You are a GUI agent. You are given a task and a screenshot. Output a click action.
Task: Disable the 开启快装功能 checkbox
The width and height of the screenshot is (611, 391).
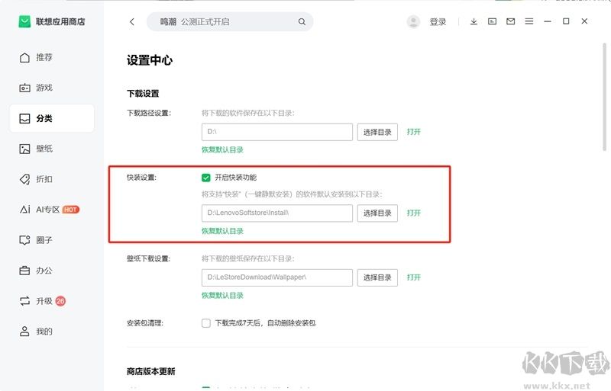pos(206,178)
